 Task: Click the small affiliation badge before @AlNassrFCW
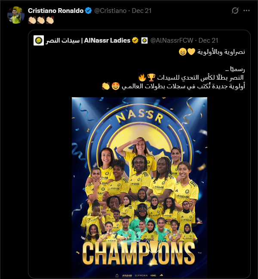[x=144, y=40]
